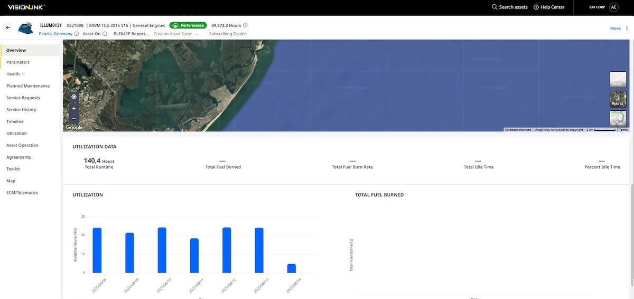Image resolution: width=634 pixels, height=299 pixels.
Task: Open the Parameters sidebar item
Action: tap(18, 62)
